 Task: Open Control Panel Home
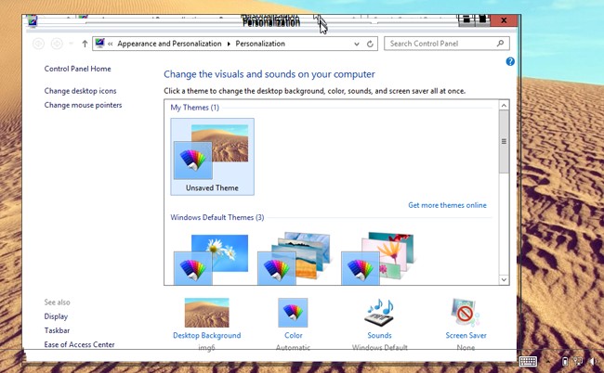click(77, 69)
